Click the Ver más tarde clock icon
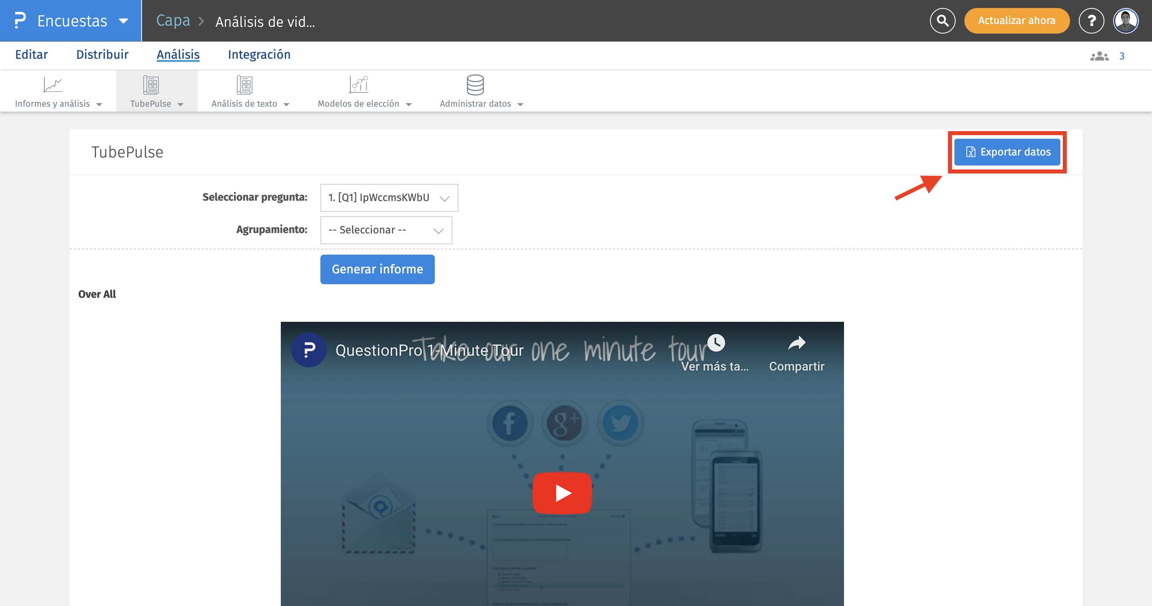1152x606 pixels. click(x=716, y=343)
